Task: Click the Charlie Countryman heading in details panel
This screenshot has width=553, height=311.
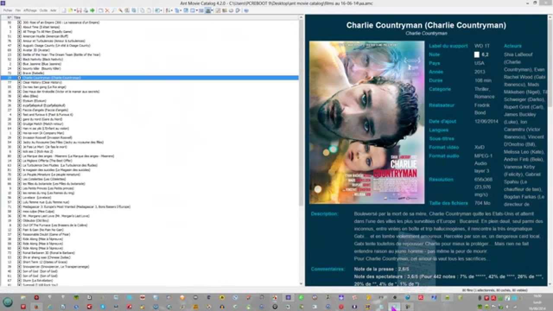Action: coord(426,25)
